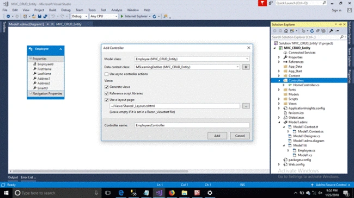354x198 pixels.
Task: Collapse the Model1.edmx node arrow
Action: (279, 122)
